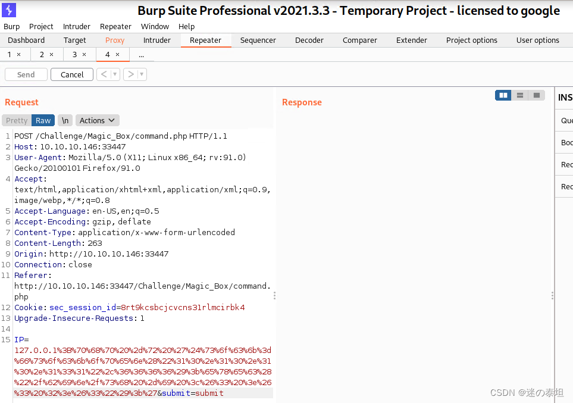This screenshot has height=403, width=573.
Task: Switch to the Dashboard tab
Action: tap(26, 40)
